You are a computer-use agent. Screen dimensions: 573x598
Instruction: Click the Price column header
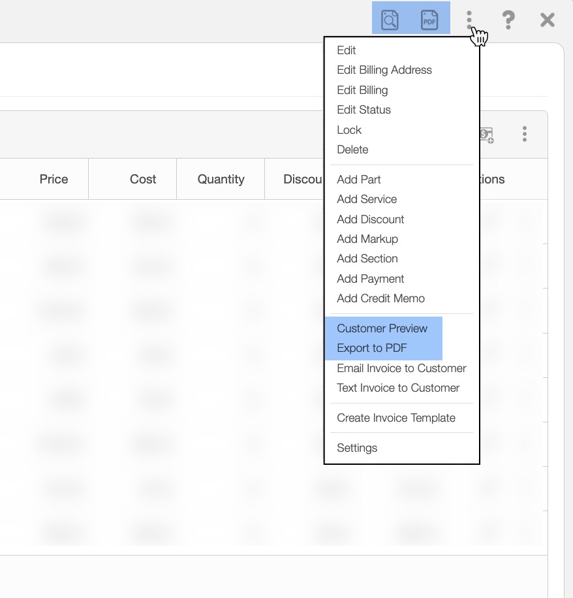54,179
